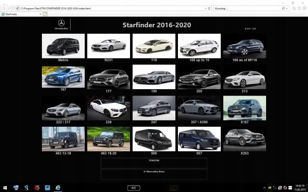Viewport: 308px width, 192px height.
Task: Open the browser Home icon
Action: (294, 8)
